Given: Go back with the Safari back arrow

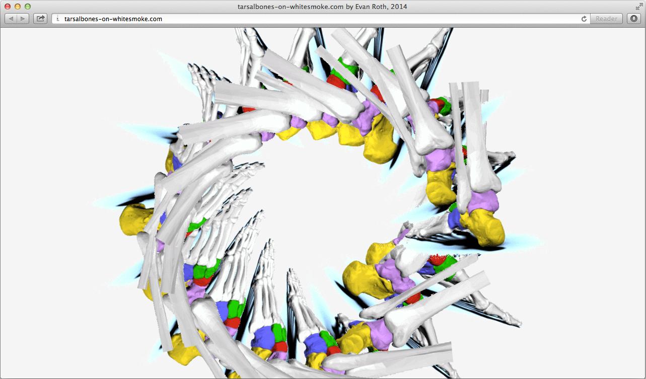Looking at the screenshot, I should pos(11,19).
